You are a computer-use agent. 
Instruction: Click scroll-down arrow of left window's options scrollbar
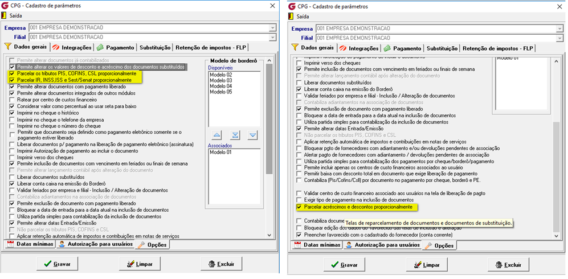pos(268,235)
